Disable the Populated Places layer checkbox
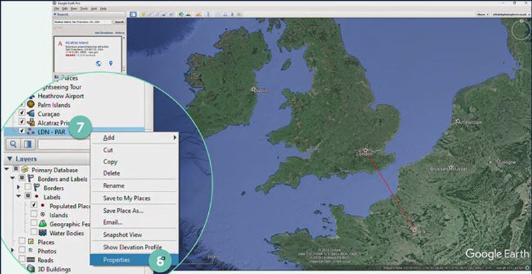 coord(34,205)
